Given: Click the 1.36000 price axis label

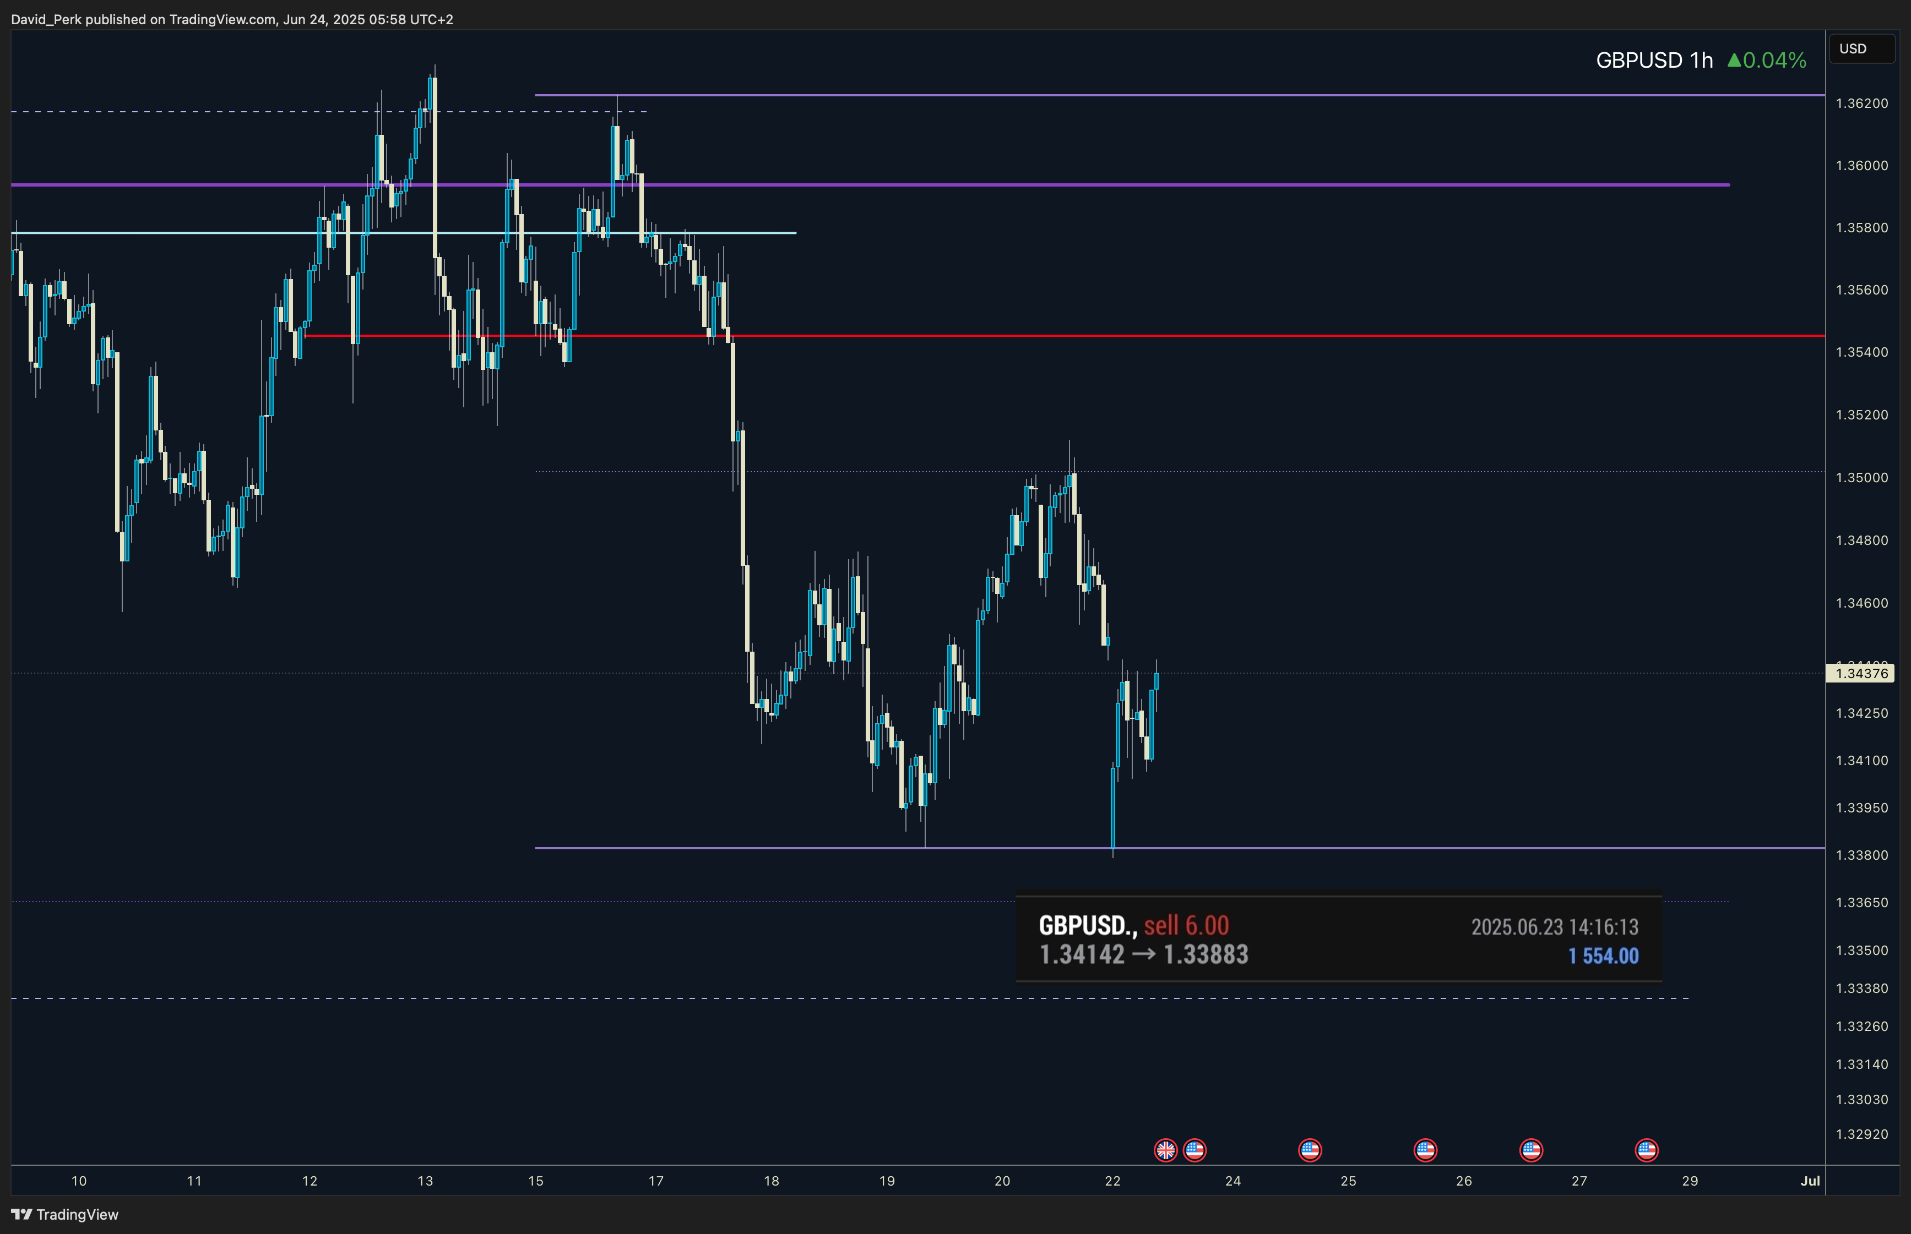Looking at the screenshot, I should (1861, 166).
